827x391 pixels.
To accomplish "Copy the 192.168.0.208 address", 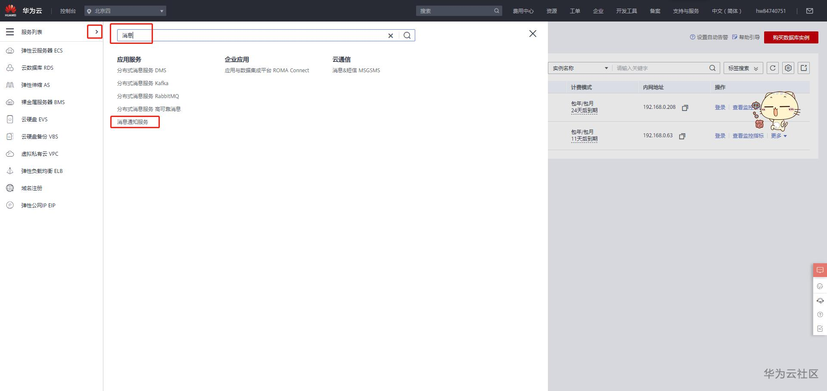I will click(685, 108).
